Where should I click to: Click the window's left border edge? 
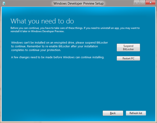tap(1, 64)
